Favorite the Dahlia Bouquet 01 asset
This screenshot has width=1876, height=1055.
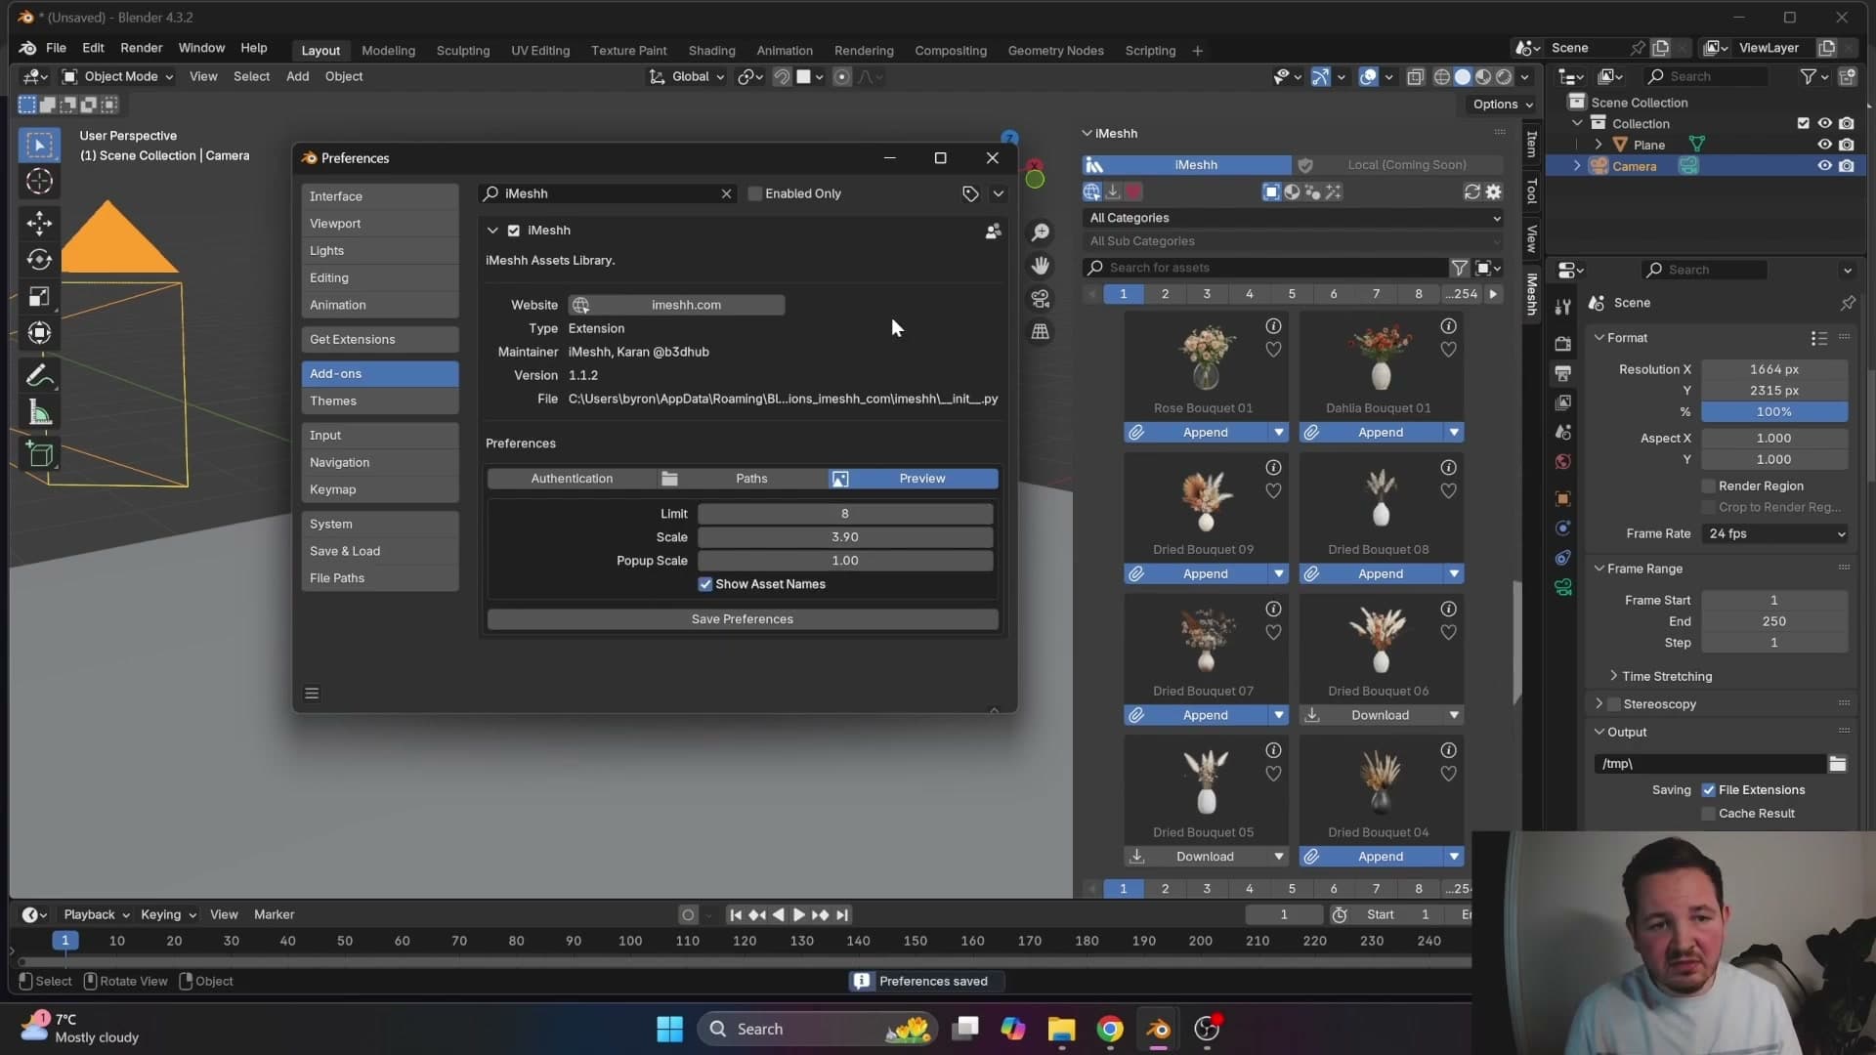pyautogui.click(x=1448, y=350)
